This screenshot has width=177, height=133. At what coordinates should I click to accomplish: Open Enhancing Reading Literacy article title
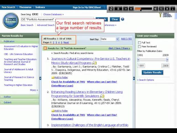87,94
